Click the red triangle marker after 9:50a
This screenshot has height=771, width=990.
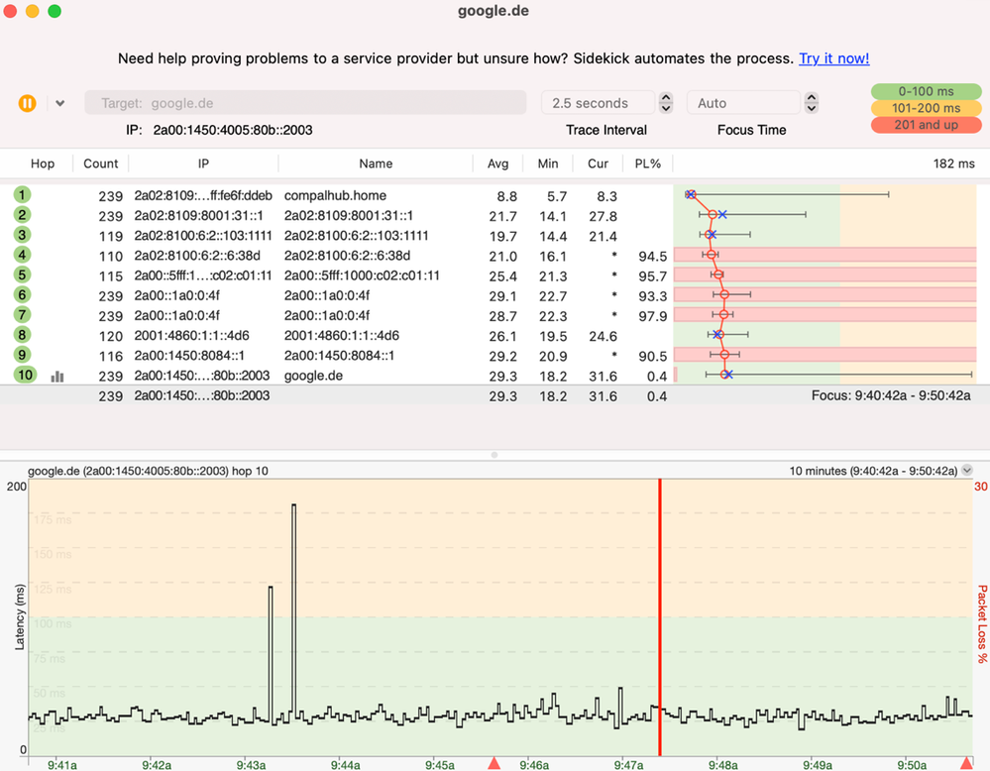(x=966, y=763)
